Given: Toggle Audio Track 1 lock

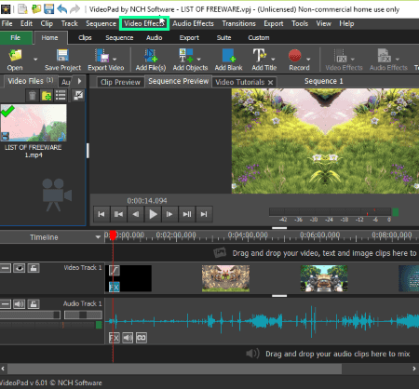Looking at the screenshot, I should click(34, 304).
